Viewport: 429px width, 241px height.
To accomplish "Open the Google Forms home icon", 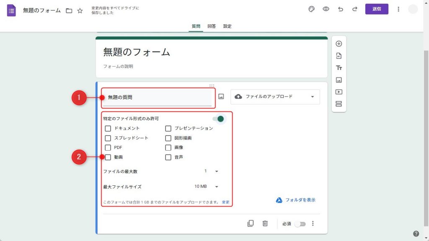I will point(11,10).
